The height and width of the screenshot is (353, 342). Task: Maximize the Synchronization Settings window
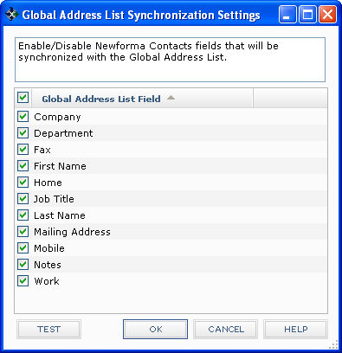(307, 15)
